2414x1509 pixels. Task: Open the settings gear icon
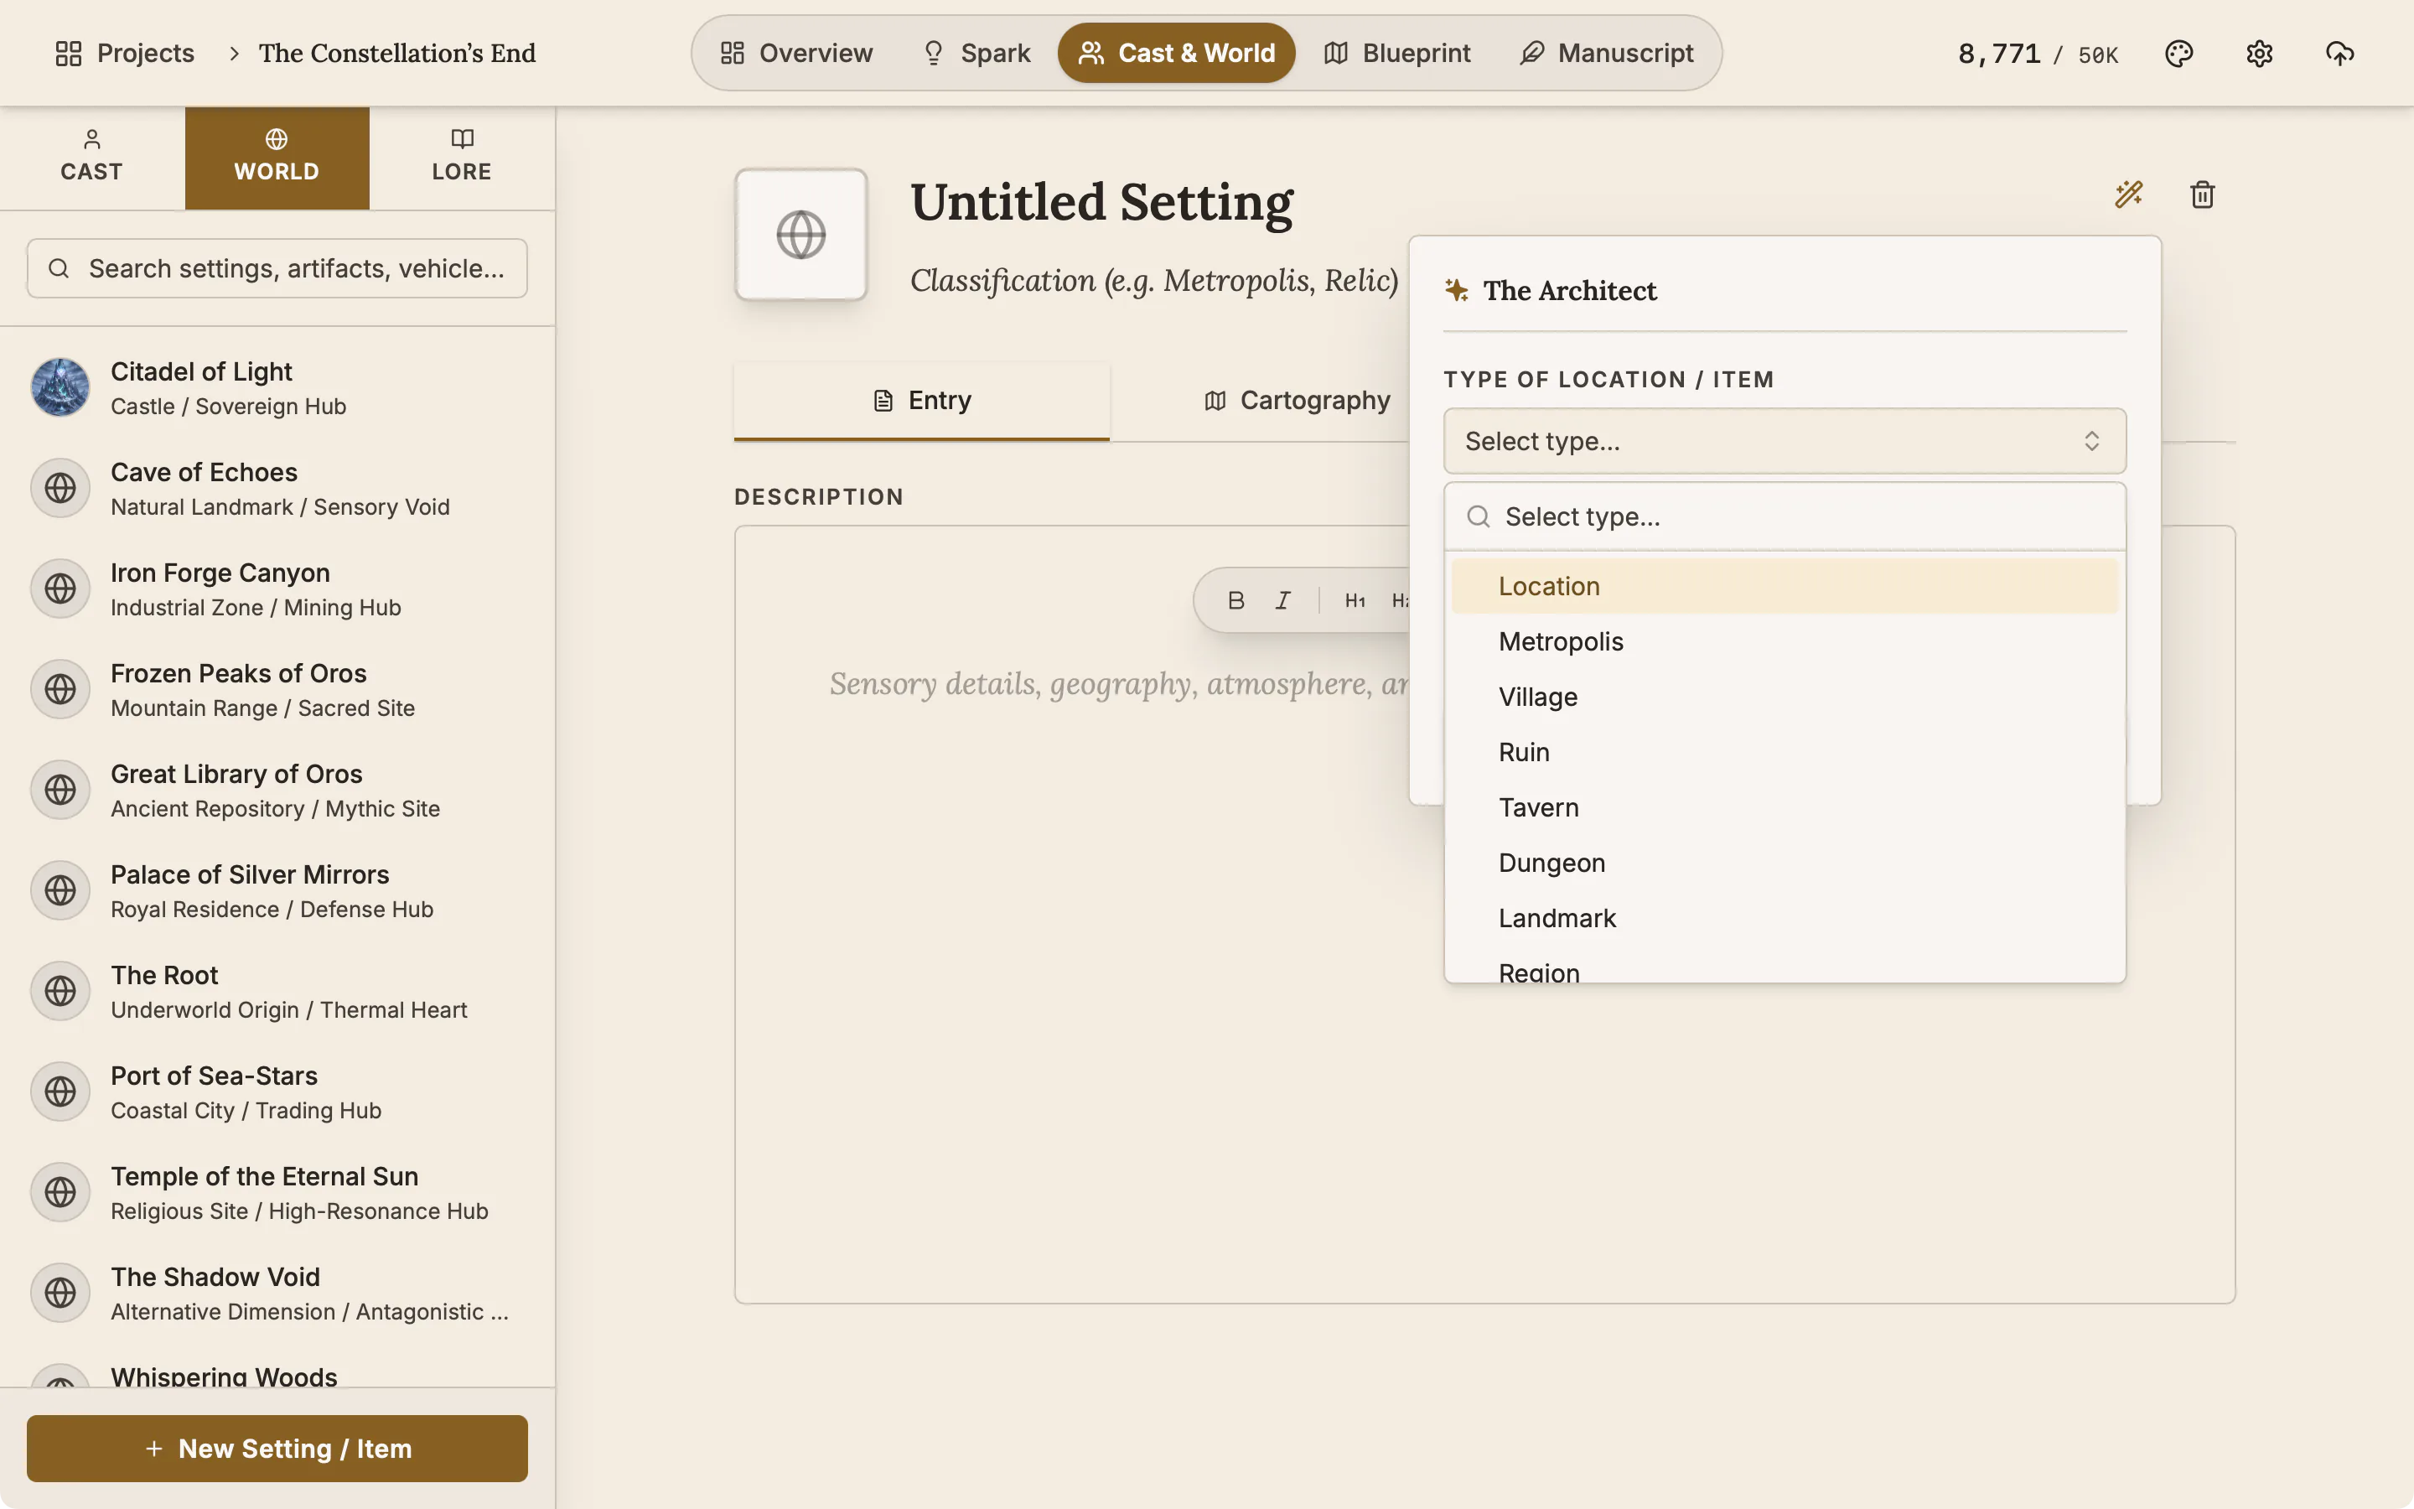(2260, 53)
